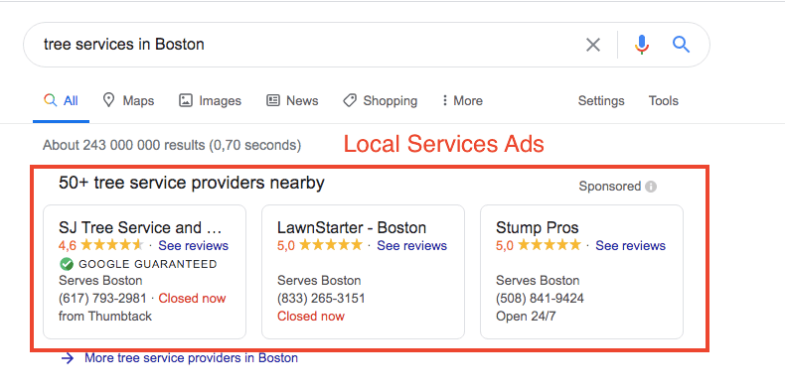Click the blue magnifying glass search icon

tap(681, 45)
